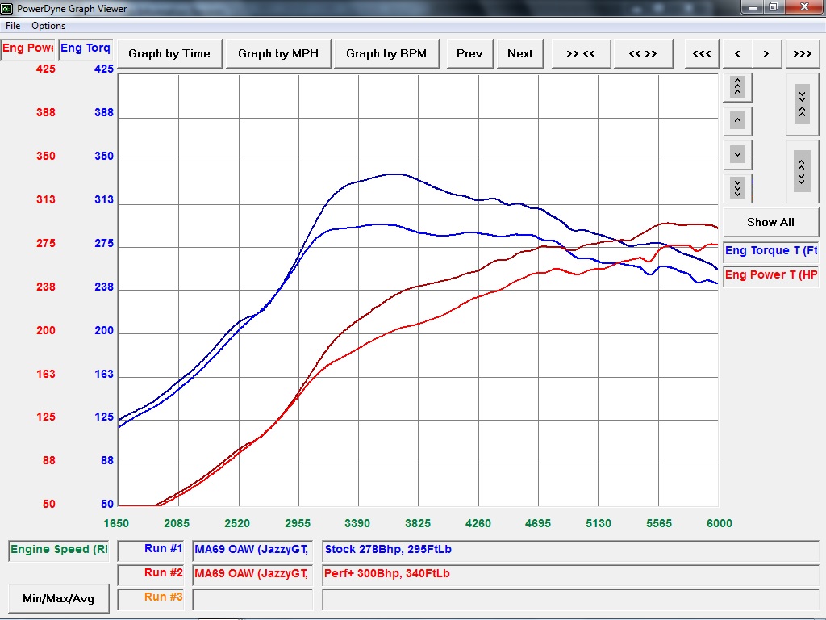Select the Run #1 label
The height and width of the screenshot is (620, 826).
point(151,550)
